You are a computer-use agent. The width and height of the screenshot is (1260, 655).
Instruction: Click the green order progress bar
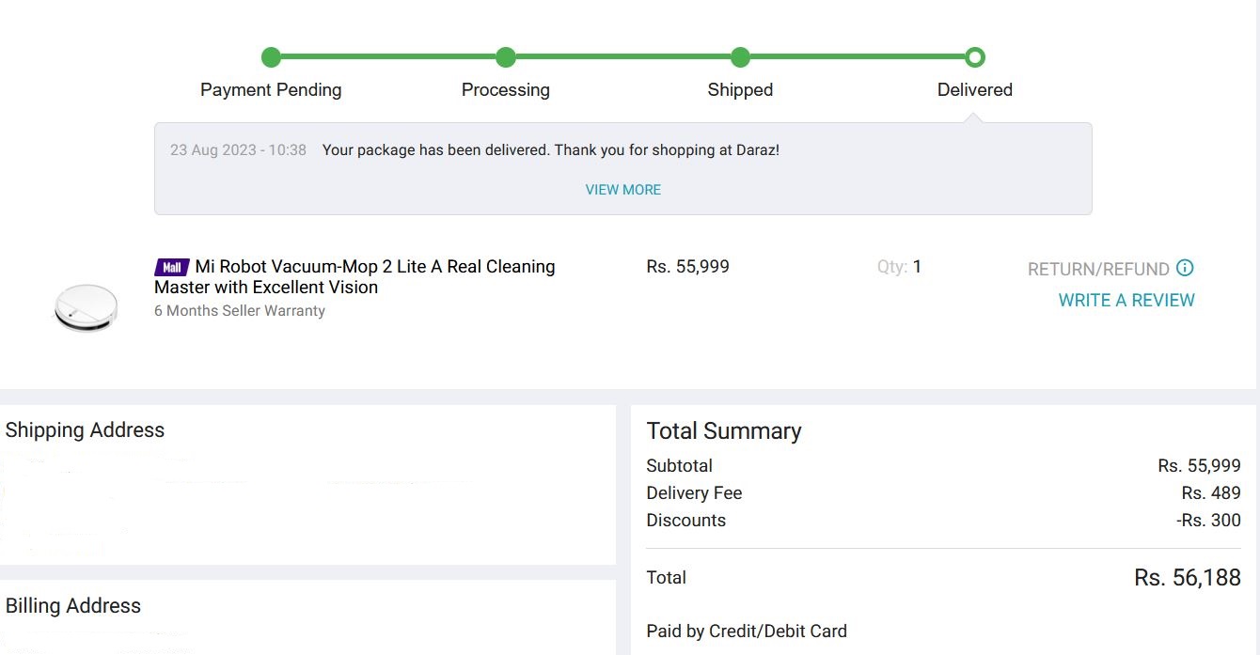pyautogui.click(x=622, y=57)
